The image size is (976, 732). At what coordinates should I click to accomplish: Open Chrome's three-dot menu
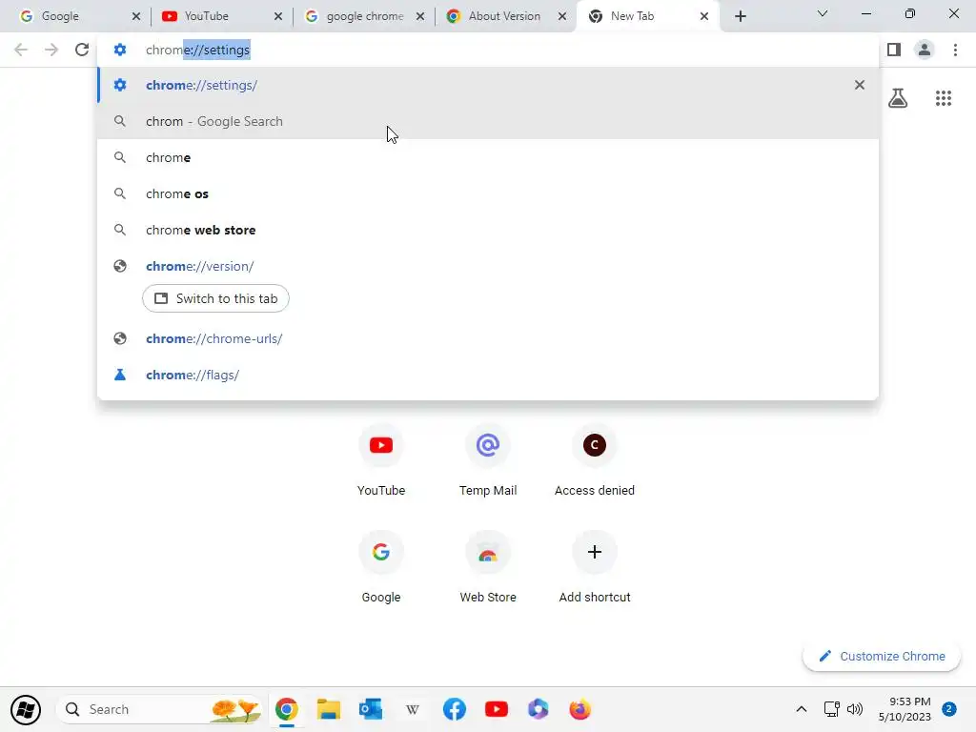coord(955,50)
